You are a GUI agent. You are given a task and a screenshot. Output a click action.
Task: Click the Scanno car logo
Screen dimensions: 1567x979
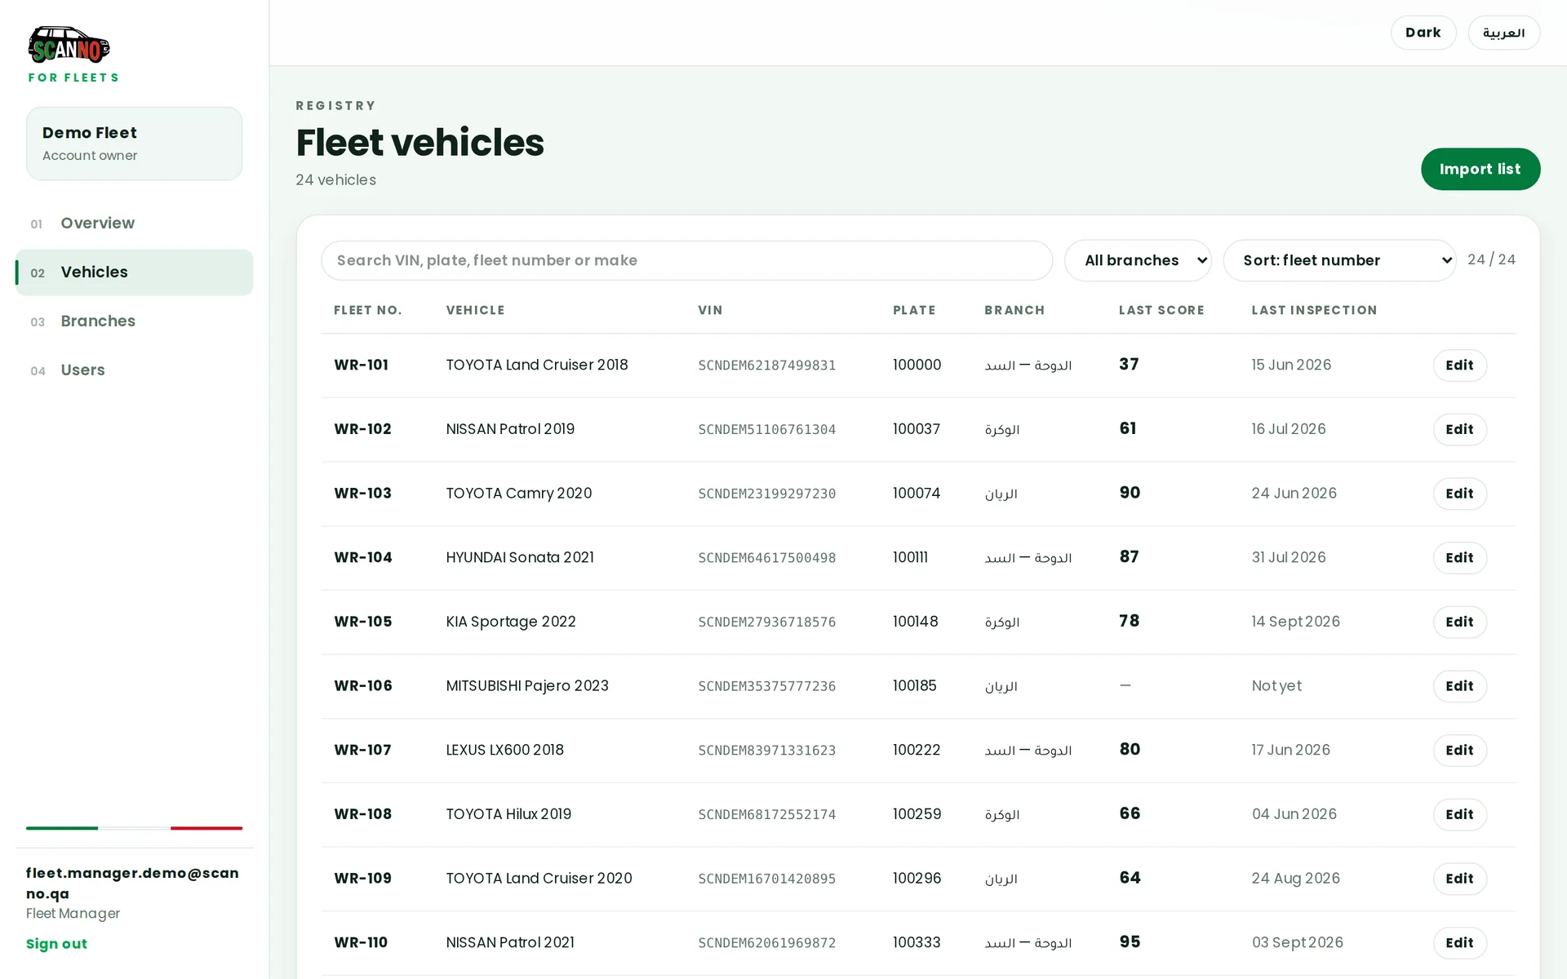point(69,45)
